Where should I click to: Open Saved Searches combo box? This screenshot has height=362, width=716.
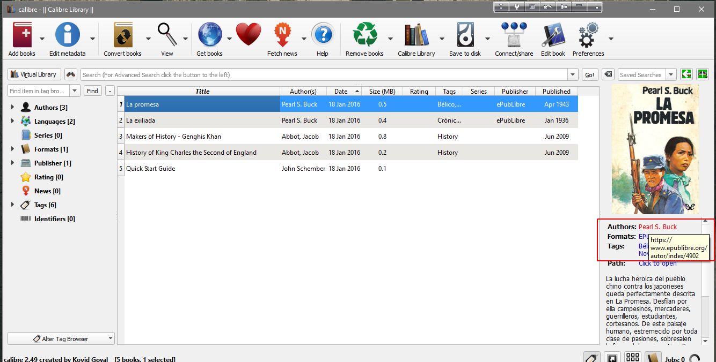pyautogui.click(x=647, y=74)
